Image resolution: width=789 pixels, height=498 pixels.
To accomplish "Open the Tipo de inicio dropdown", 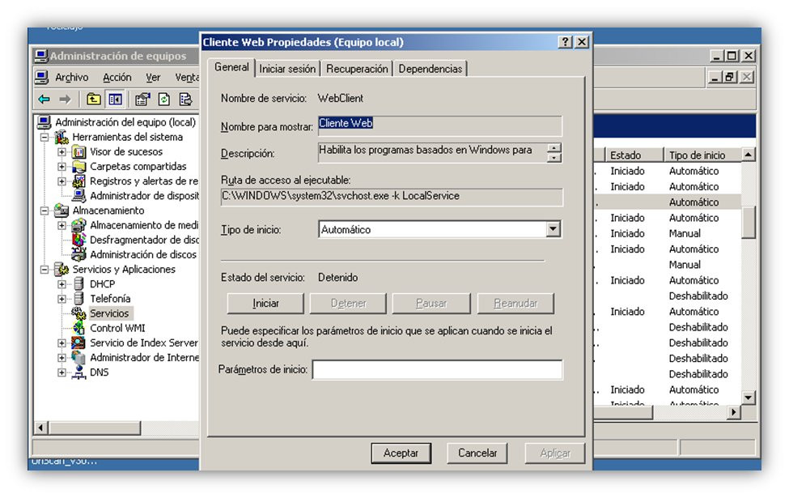I will coord(553,229).
